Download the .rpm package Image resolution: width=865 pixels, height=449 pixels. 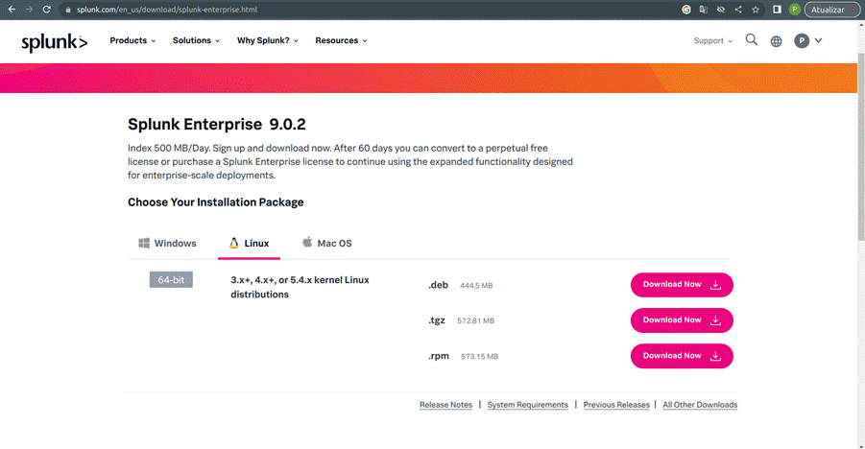pos(682,356)
